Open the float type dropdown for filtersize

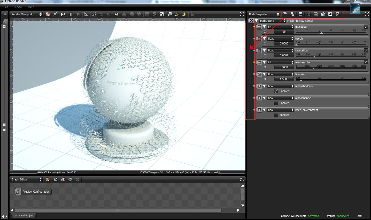pyautogui.click(x=280, y=74)
